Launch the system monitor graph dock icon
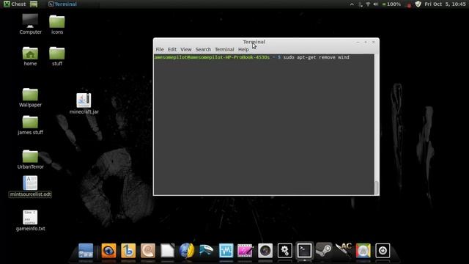Viewport: 469px width, 264px height. point(226,251)
